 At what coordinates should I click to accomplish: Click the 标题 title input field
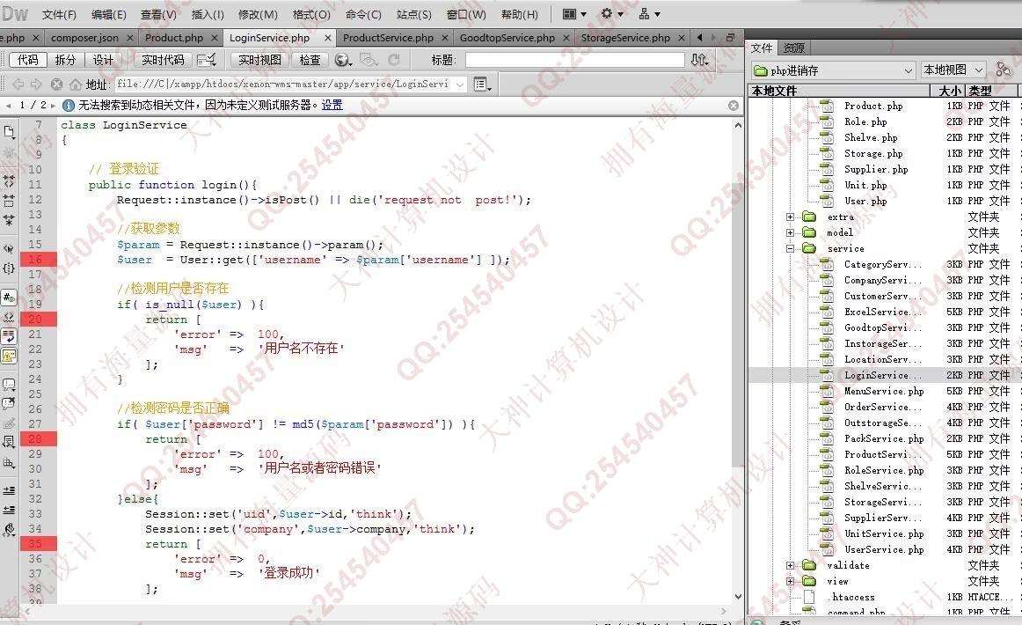[575, 60]
